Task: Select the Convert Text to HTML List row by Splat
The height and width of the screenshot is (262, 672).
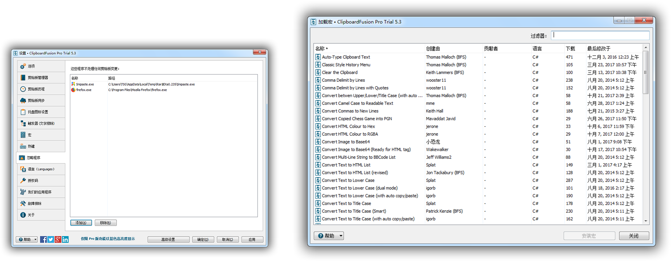Action: point(478,165)
